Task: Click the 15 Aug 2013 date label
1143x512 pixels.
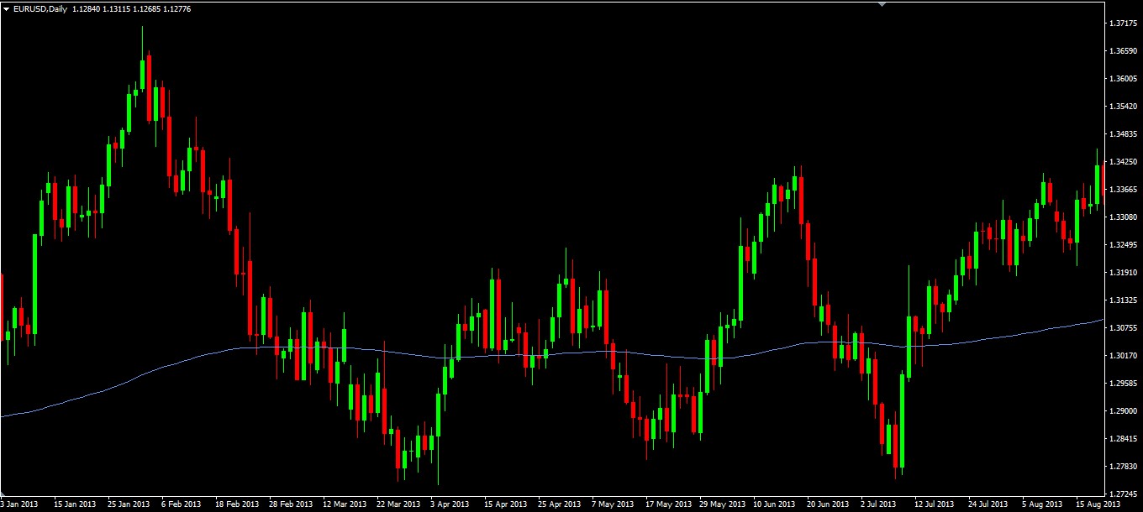Action: click(x=1098, y=504)
